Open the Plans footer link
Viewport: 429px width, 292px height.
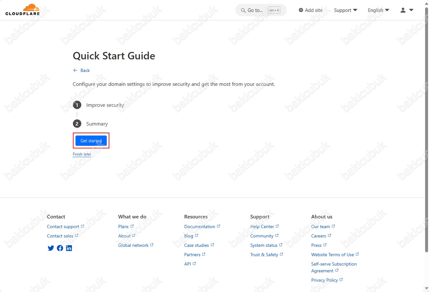pyautogui.click(x=126, y=227)
